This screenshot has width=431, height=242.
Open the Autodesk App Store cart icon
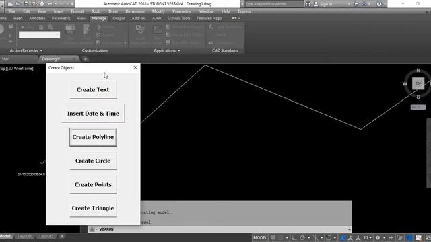[x=356, y=4]
